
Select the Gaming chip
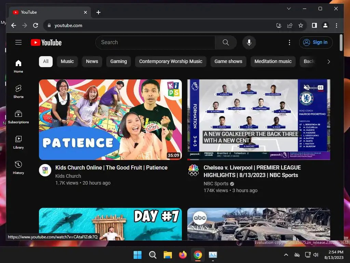click(x=119, y=62)
